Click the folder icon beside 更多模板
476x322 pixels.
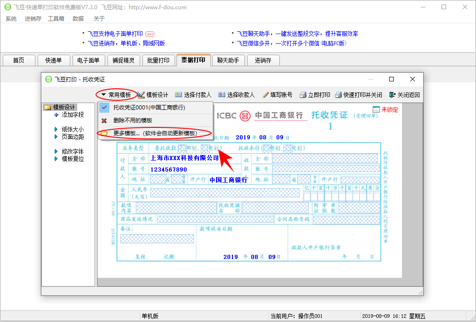[x=104, y=133]
